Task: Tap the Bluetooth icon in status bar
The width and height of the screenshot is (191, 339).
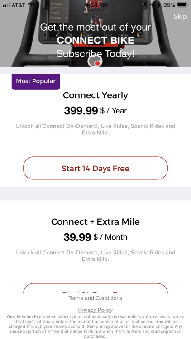Action: point(159,5)
